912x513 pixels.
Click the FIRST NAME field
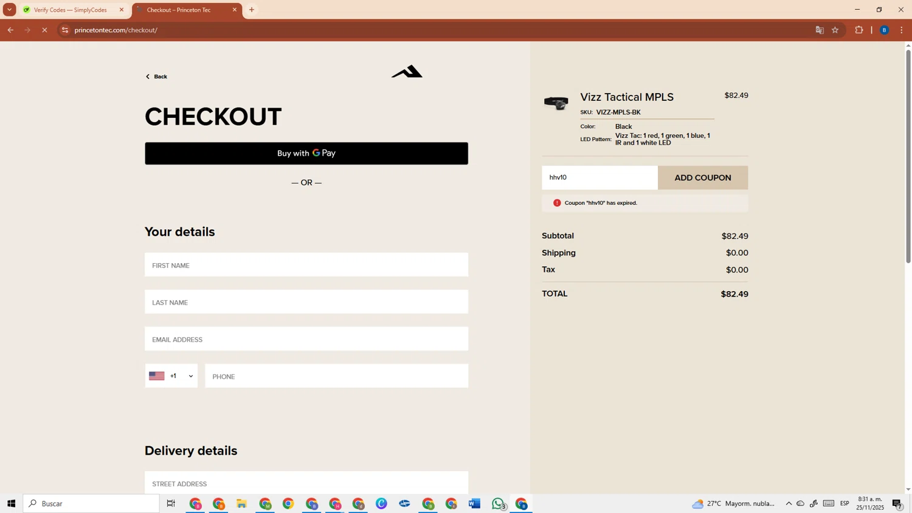[x=306, y=265]
